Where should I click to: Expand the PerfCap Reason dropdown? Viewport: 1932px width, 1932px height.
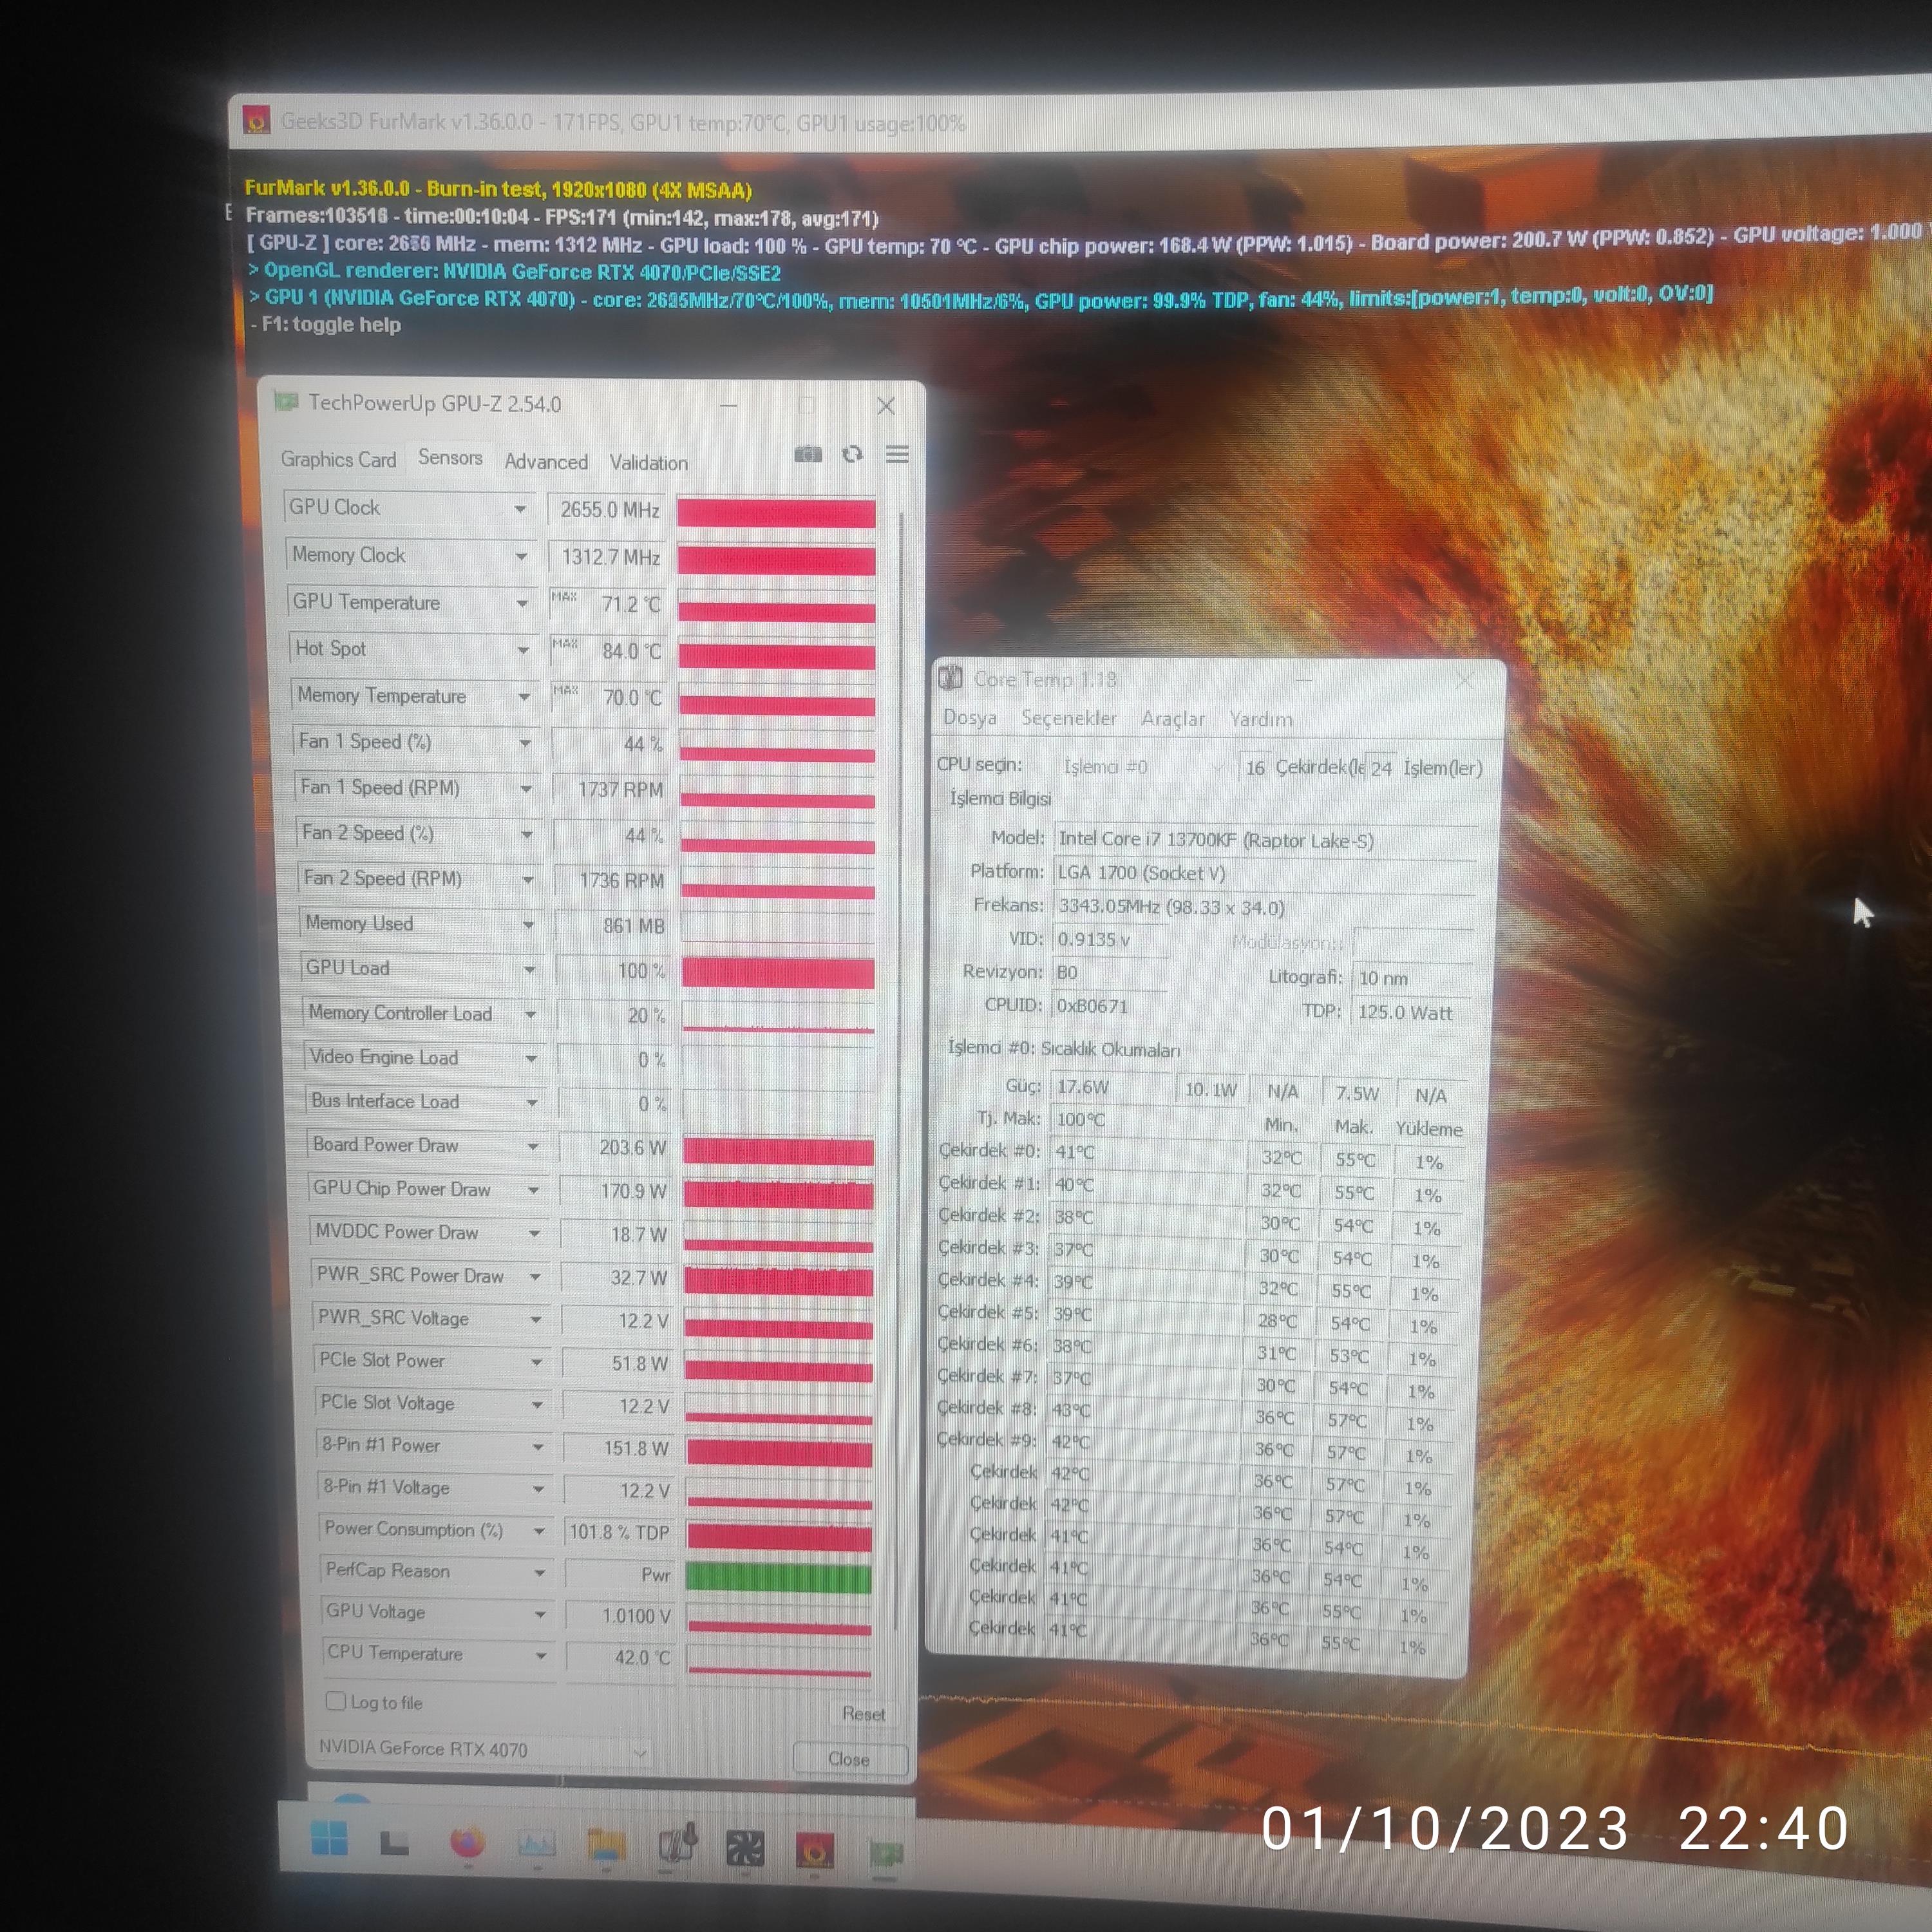[x=540, y=1572]
